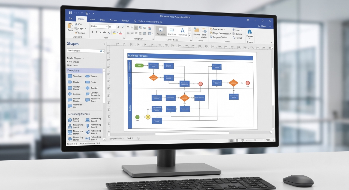Click the Custs Shaves link
Image resolution: width=349 pixels, height=190 pixels.
point(73,62)
